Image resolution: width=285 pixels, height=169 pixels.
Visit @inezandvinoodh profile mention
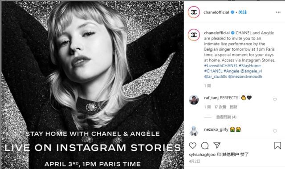pos(245,76)
